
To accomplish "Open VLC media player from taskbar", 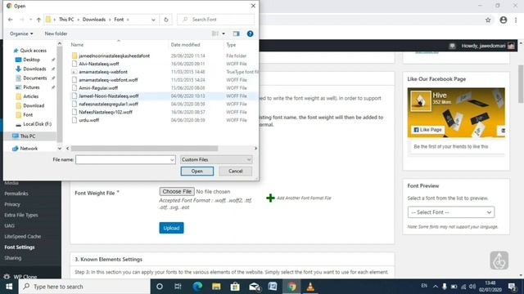I will [x=310, y=287].
